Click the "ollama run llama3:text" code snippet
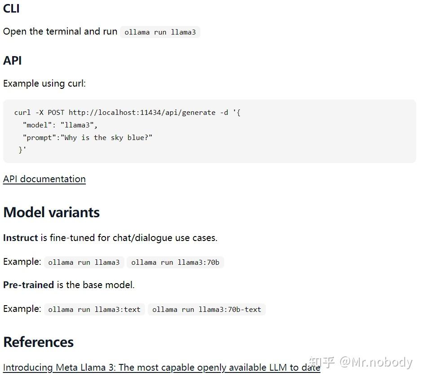Viewport: 423px width, 381px height. point(94,310)
